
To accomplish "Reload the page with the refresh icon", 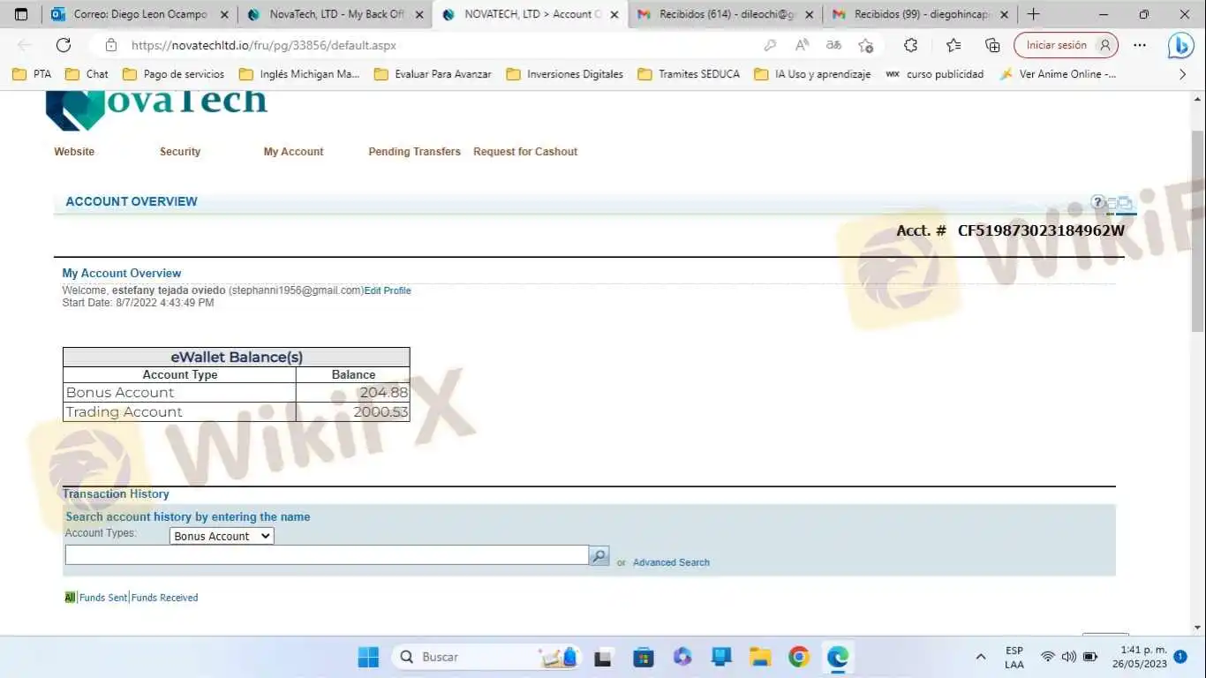I will (x=64, y=45).
